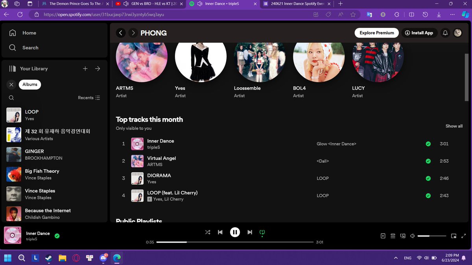Viewport: 472px width, 265px height.
Task: Open Windows Start menu
Action: click(x=8, y=258)
